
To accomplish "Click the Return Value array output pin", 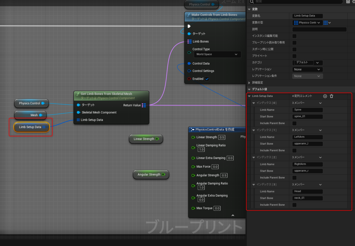I will pyautogui.click(x=144, y=105).
